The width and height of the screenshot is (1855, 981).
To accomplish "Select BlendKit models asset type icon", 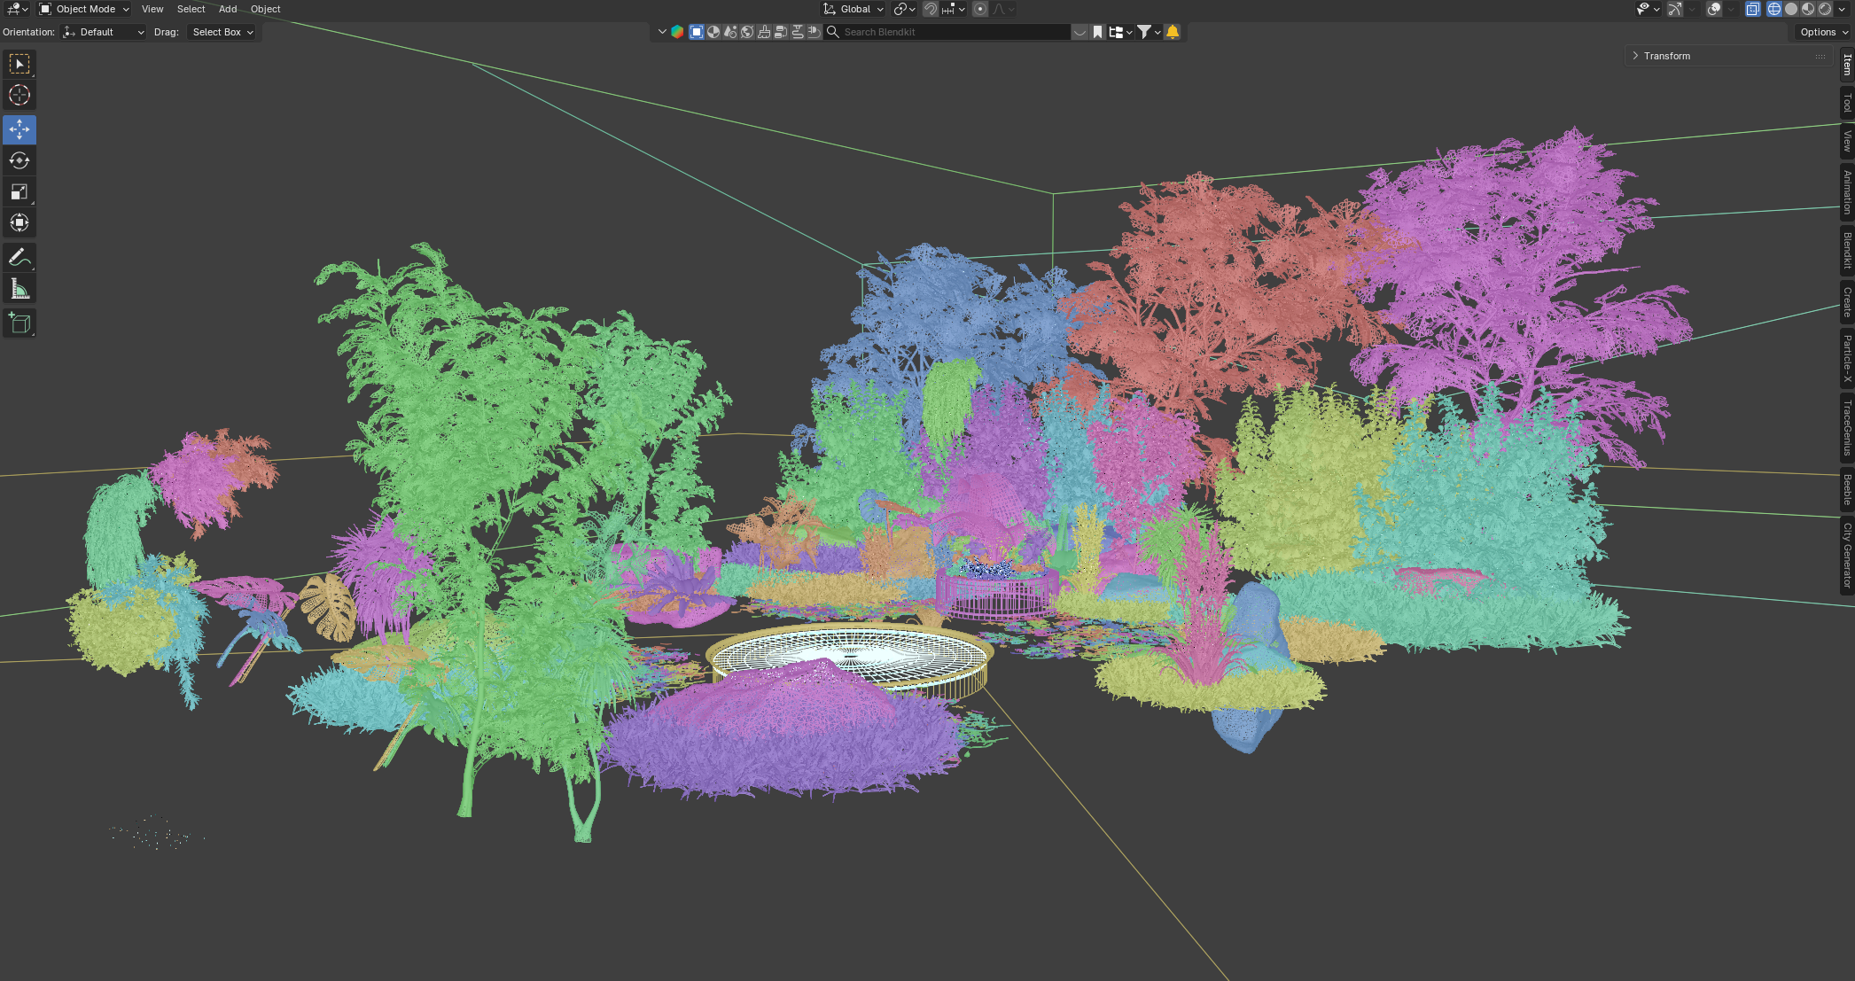I will [697, 32].
